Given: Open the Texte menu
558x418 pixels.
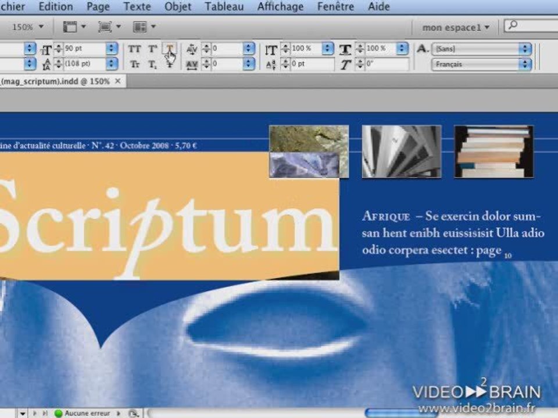Looking at the screenshot, I should click(137, 6).
